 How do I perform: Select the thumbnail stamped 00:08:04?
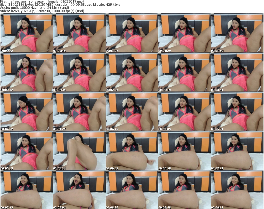click(79, 190)
